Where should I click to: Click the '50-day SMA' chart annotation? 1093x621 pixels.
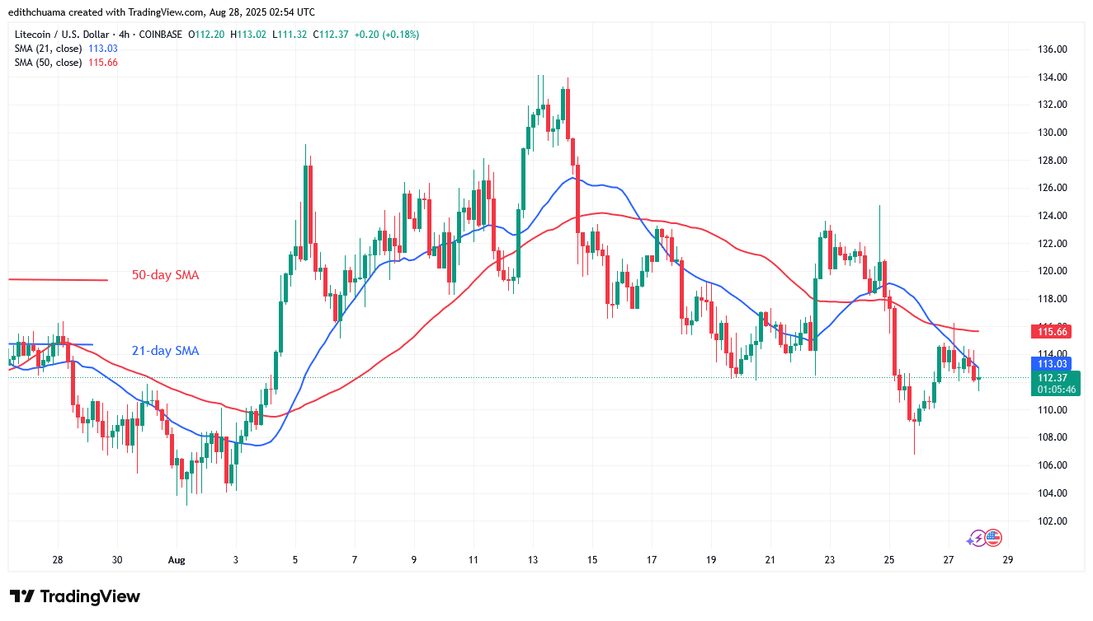[165, 275]
